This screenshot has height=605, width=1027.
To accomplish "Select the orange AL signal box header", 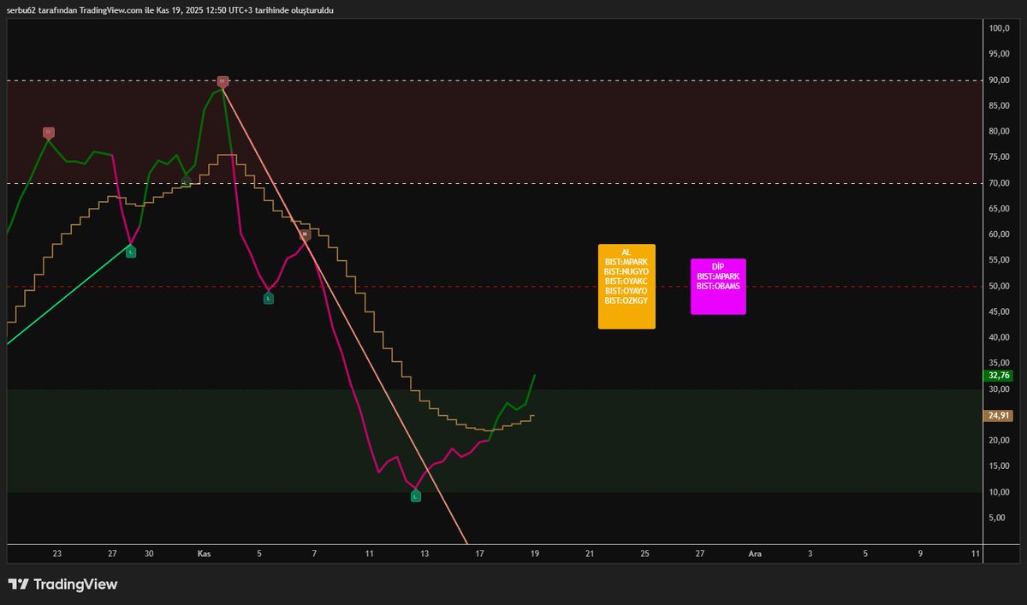I will (626, 252).
